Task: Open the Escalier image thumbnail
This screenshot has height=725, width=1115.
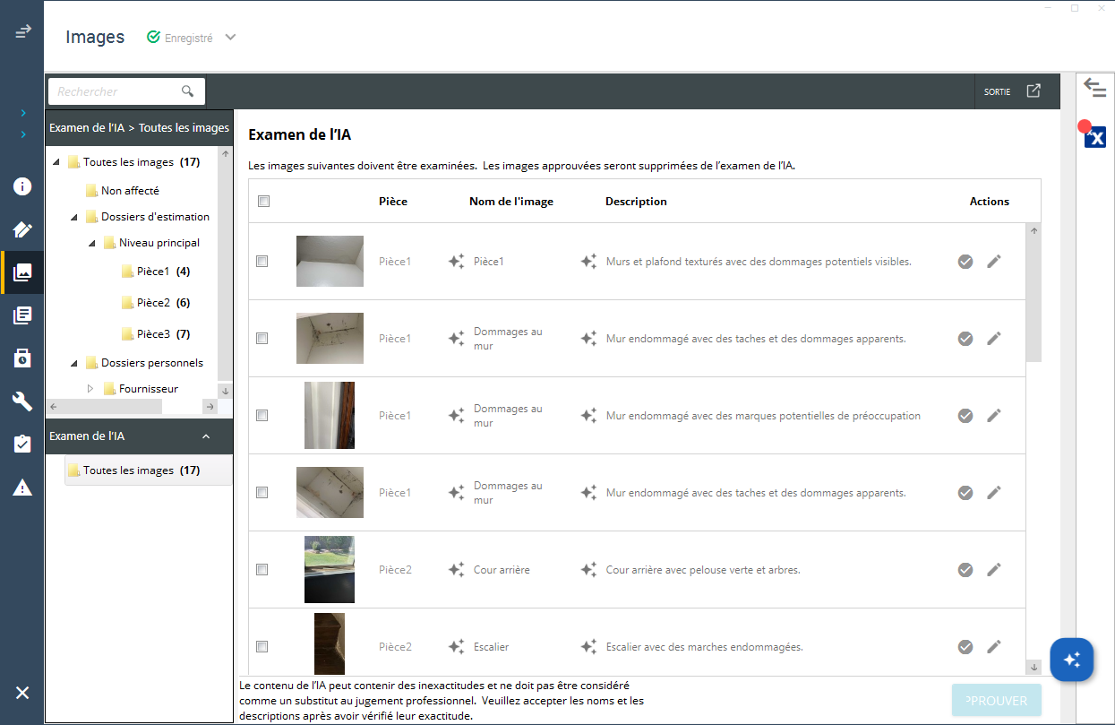Action: 330,643
